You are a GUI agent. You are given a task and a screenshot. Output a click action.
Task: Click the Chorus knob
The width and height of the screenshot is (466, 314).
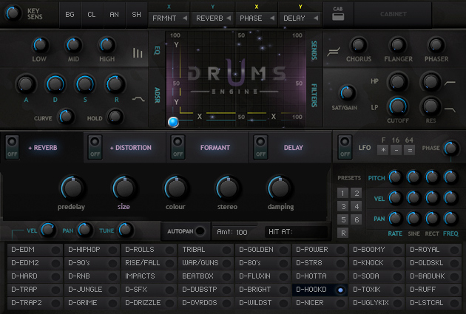coord(359,45)
